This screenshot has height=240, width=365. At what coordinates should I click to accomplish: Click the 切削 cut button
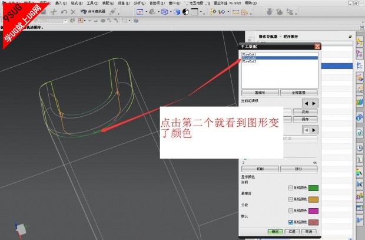coord(260,169)
